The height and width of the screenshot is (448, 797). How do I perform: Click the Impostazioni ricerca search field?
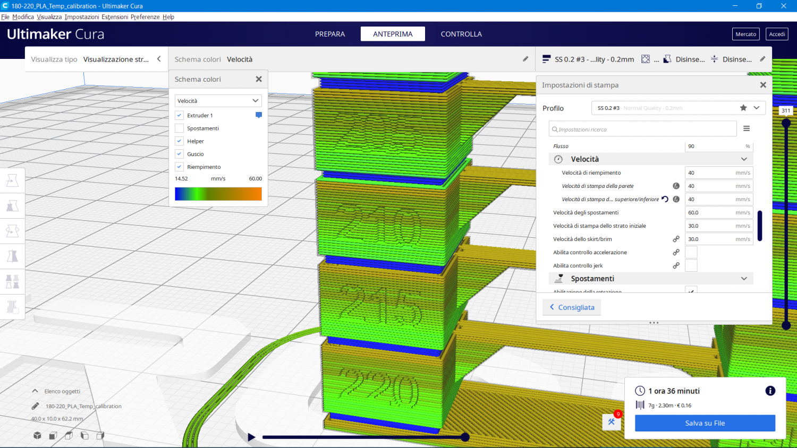coord(642,129)
